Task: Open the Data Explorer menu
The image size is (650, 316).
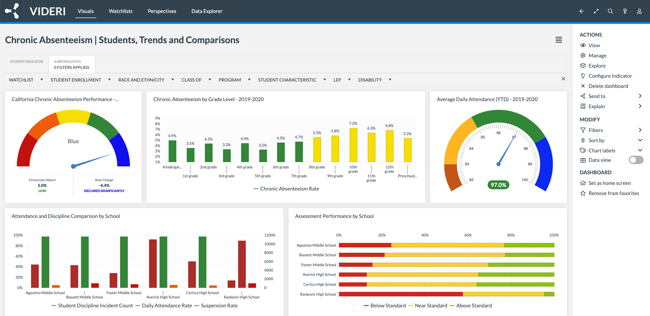Action: click(207, 11)
